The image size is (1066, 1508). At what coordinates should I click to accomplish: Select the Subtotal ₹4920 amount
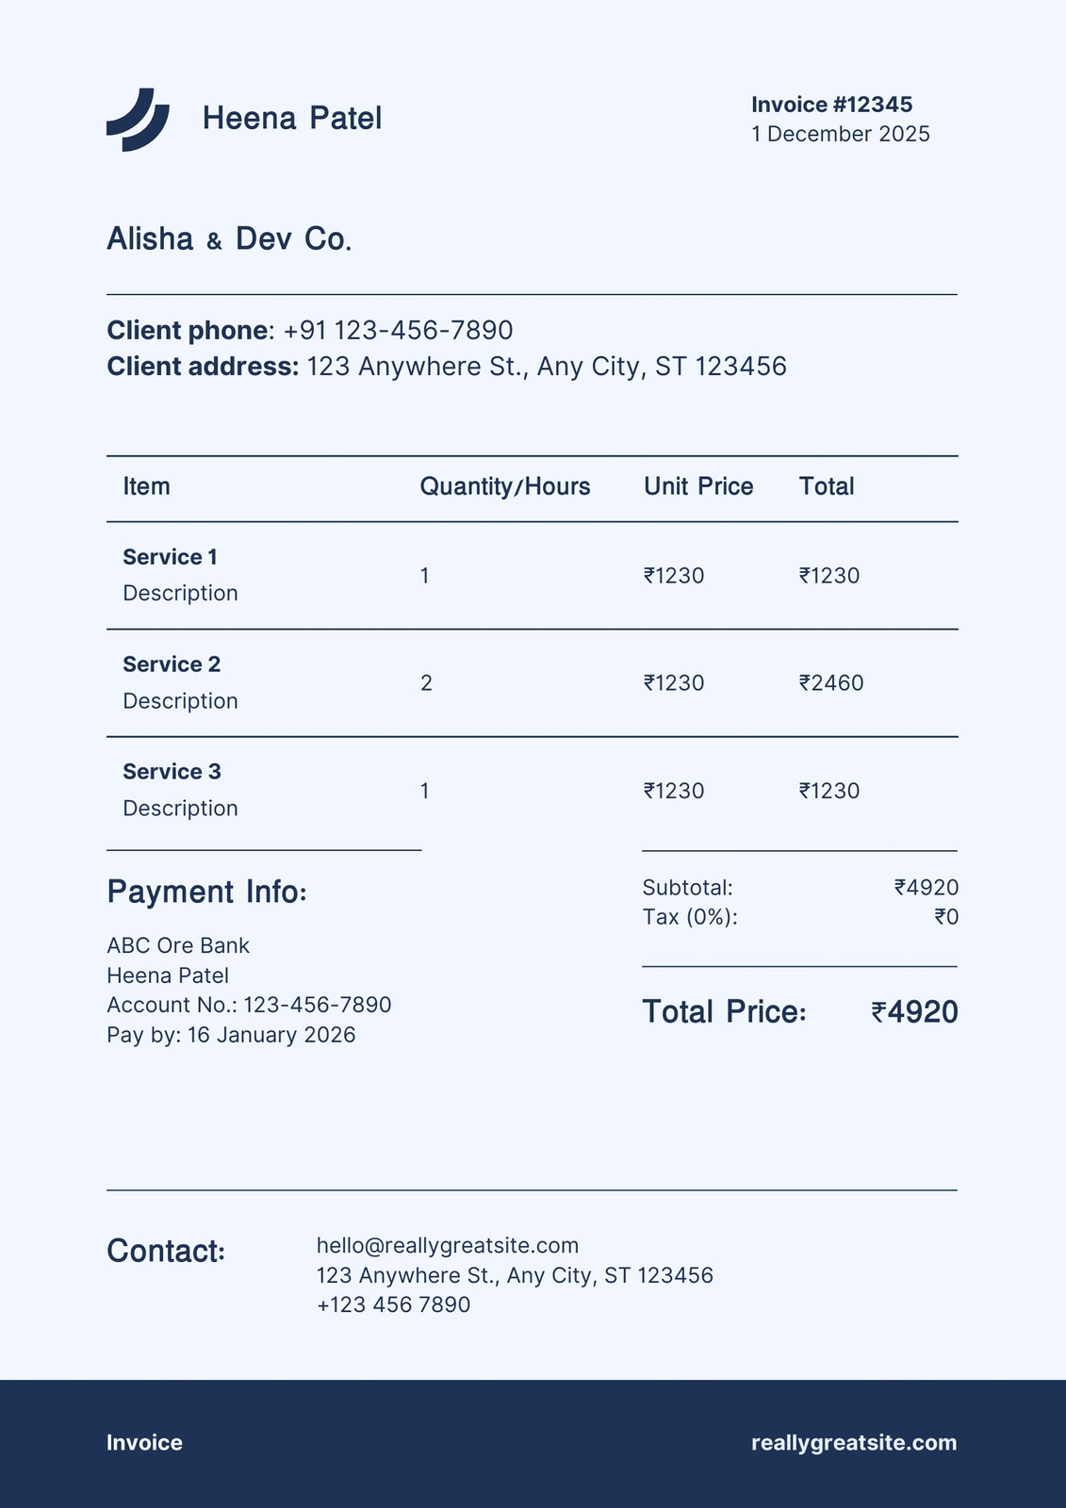(x=927, y=887)
